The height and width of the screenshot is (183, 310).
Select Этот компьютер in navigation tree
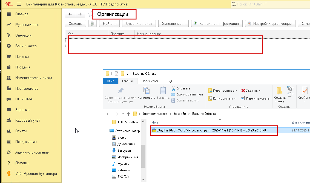pos(128,131)
